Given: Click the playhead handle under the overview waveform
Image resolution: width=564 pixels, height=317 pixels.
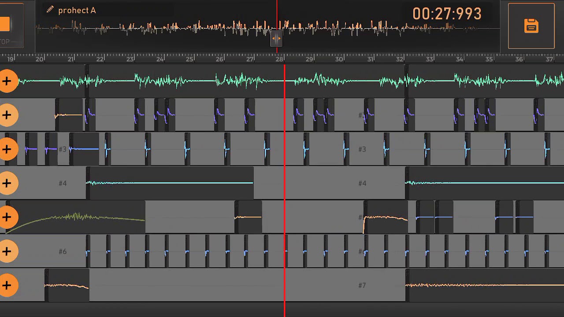Looking at the screenshot, I should tap(276, 39).
